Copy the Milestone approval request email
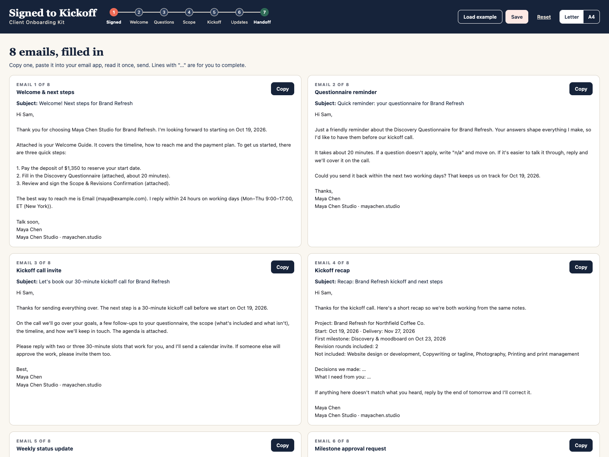This screenshot has height=457, width=609. (x=581, y=445)
